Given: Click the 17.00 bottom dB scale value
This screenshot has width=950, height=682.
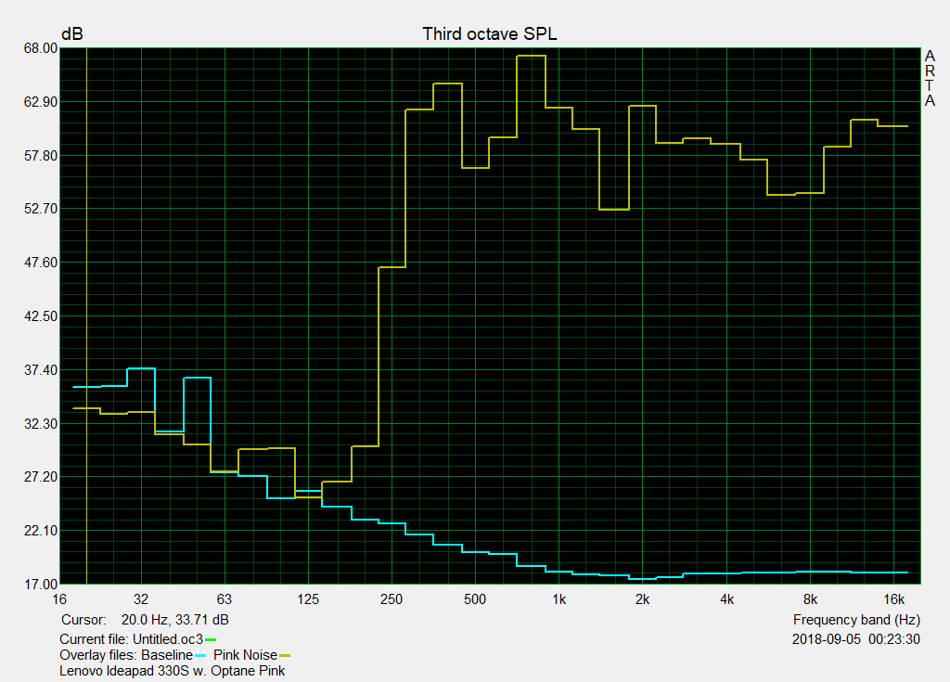Looking at the screenshot, I should [40, 585].
